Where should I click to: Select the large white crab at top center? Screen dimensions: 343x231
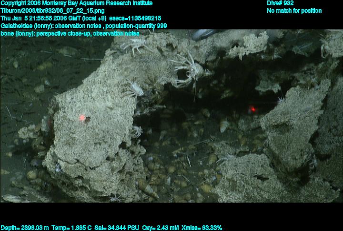pos(191,69)
